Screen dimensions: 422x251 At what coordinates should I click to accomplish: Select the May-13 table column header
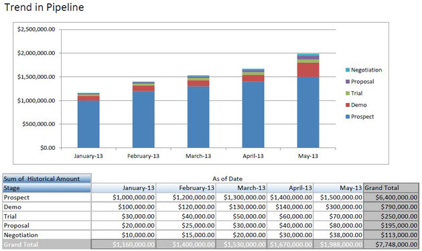tap(338, 188)
